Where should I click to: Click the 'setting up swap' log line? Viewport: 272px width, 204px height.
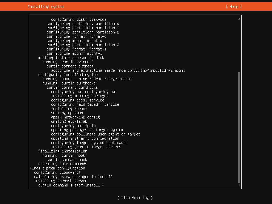(x=67, y=113)
